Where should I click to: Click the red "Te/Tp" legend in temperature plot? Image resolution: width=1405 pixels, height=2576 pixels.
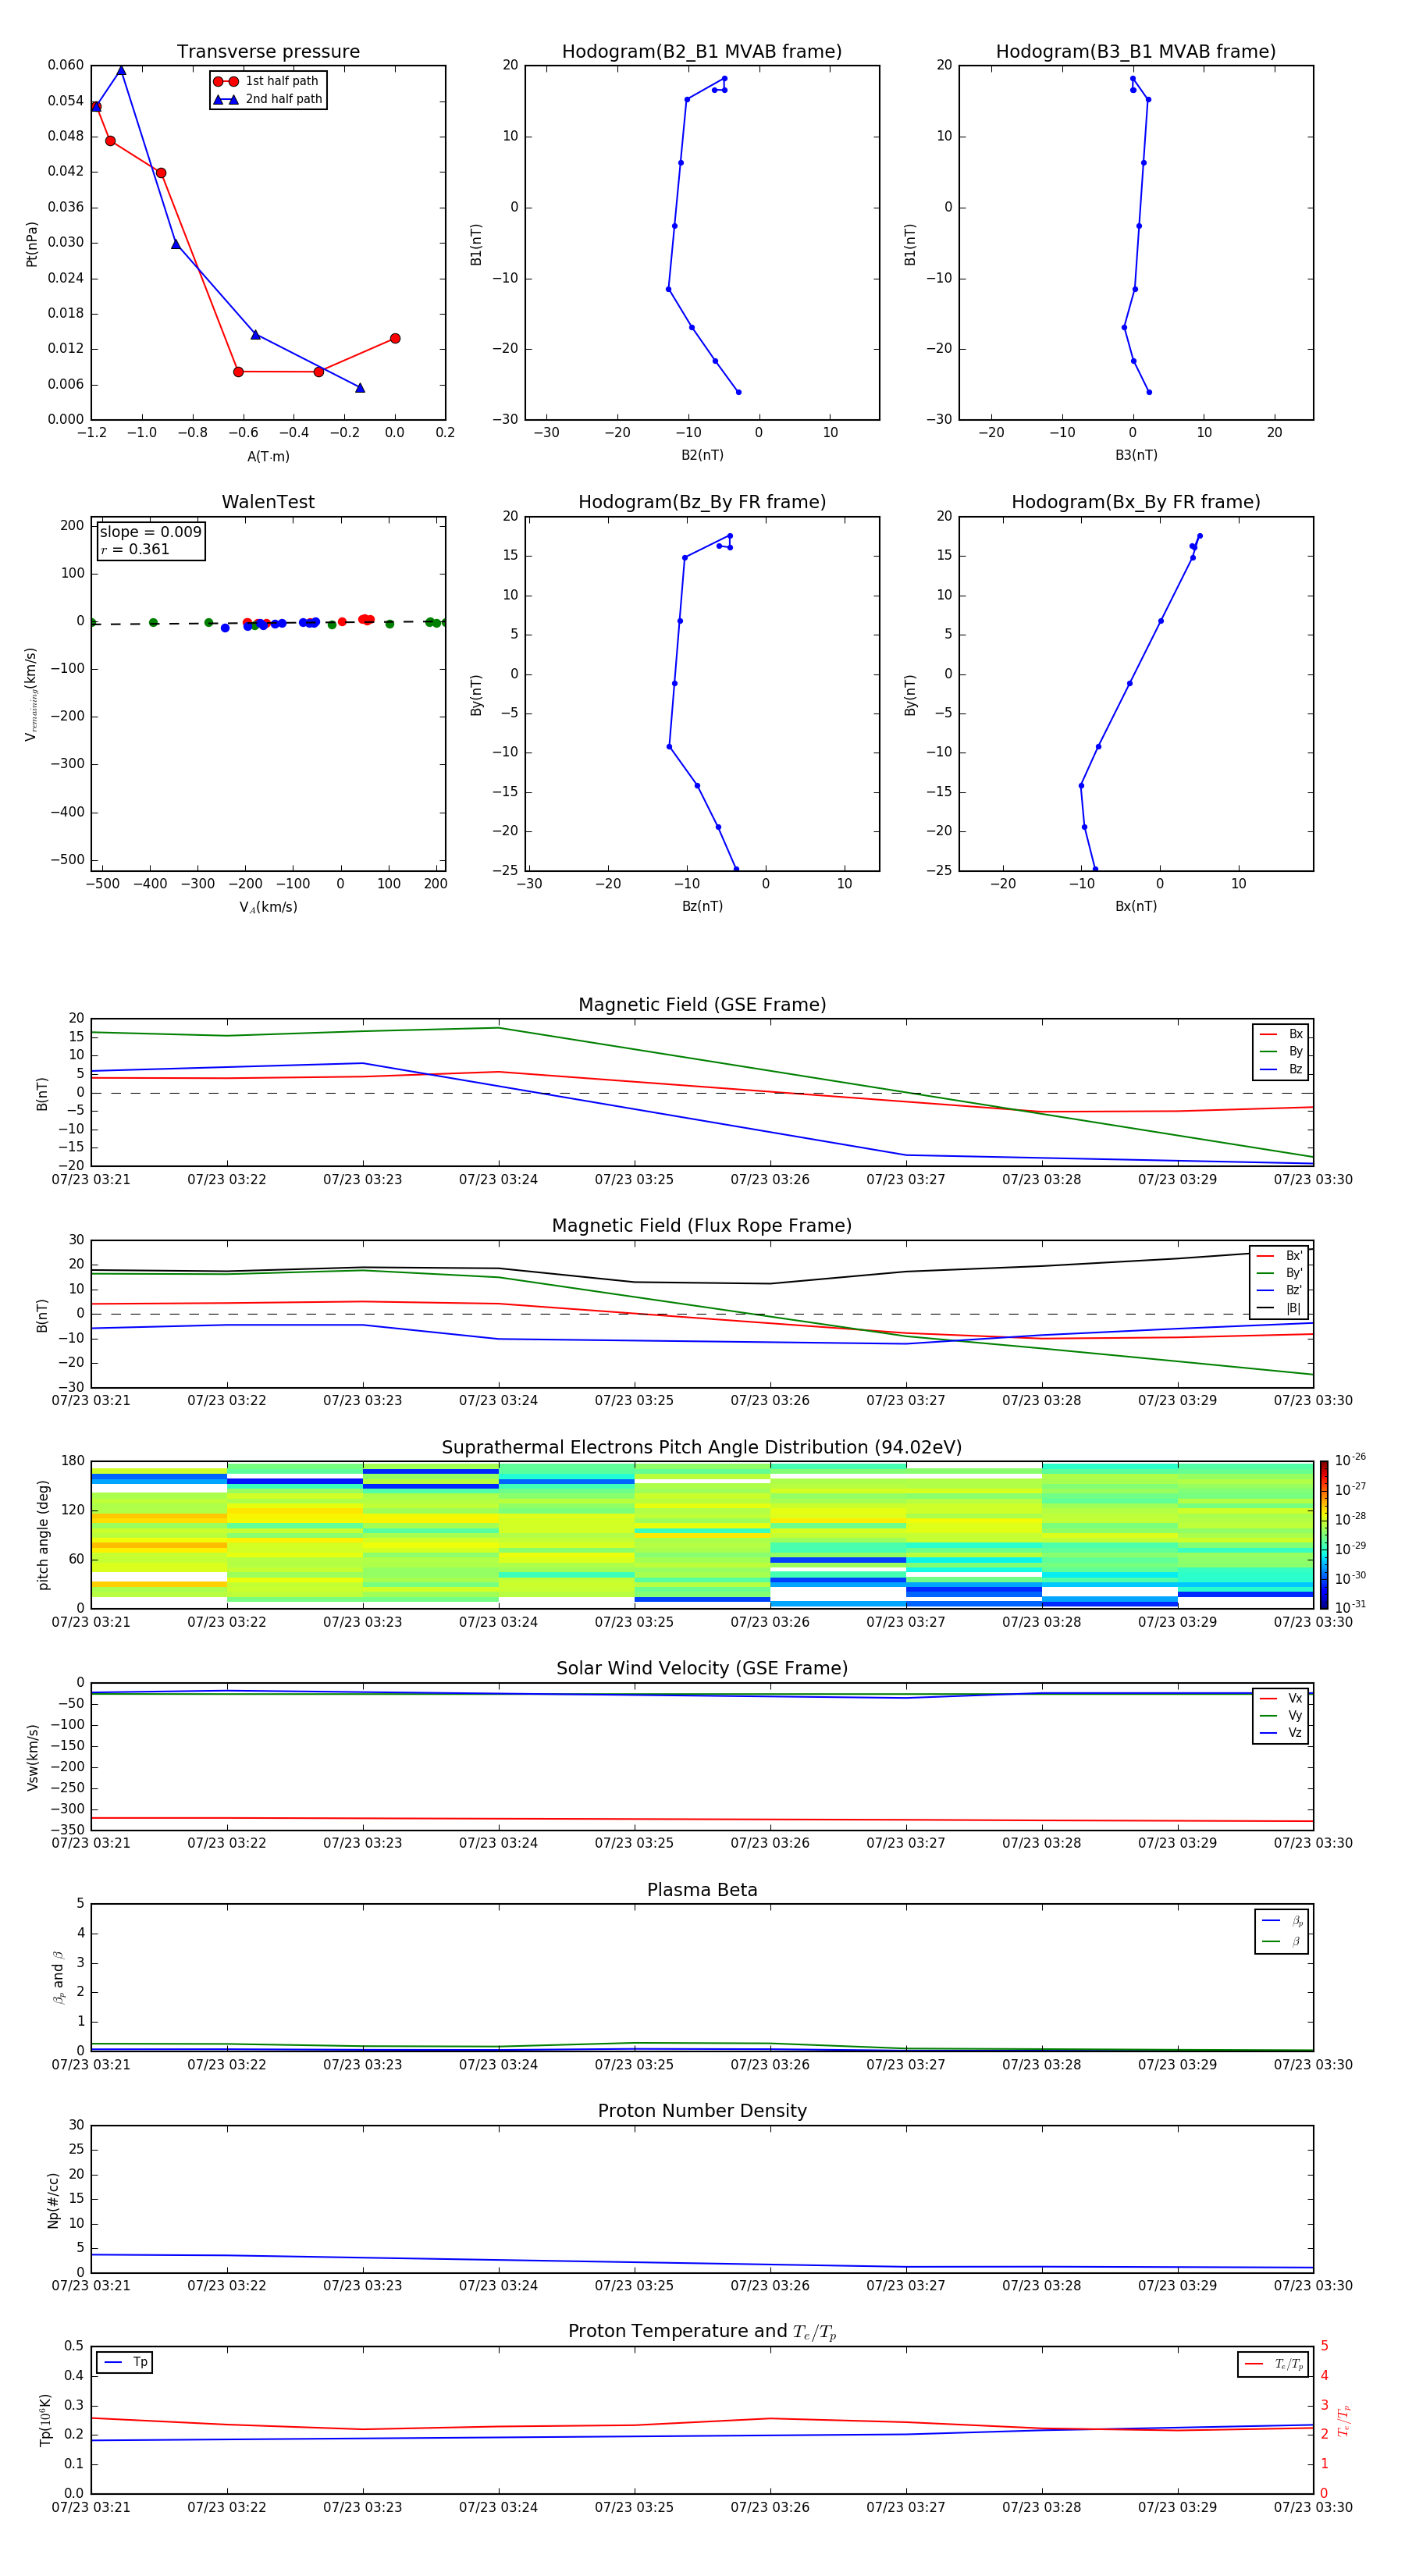point(1273,2365)
